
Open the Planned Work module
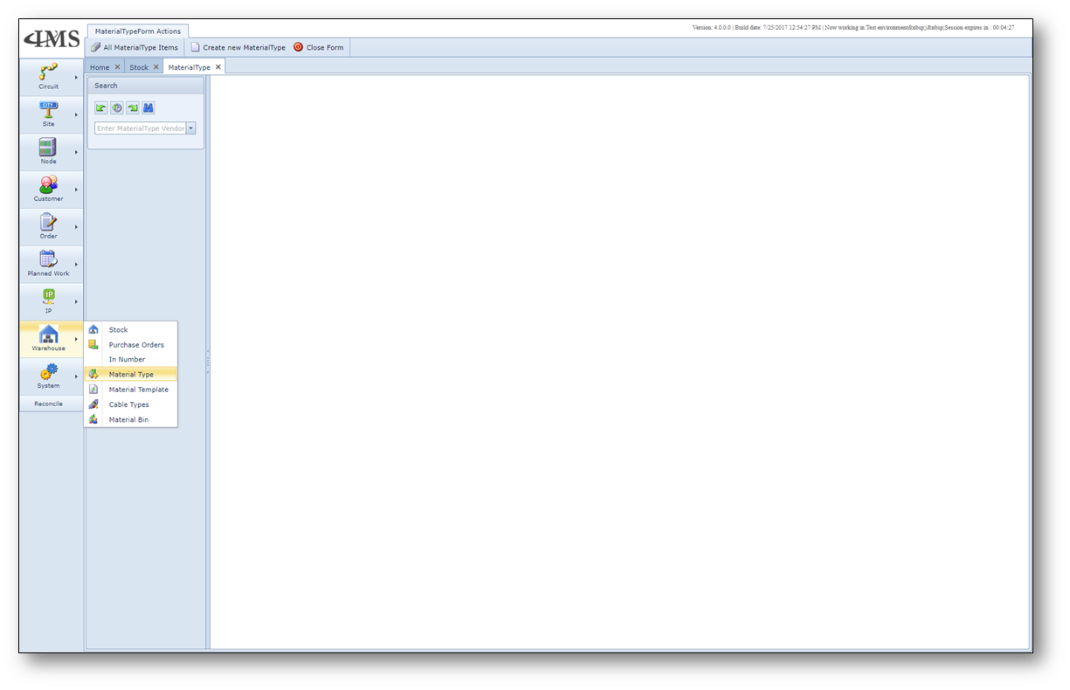(49, 265)
